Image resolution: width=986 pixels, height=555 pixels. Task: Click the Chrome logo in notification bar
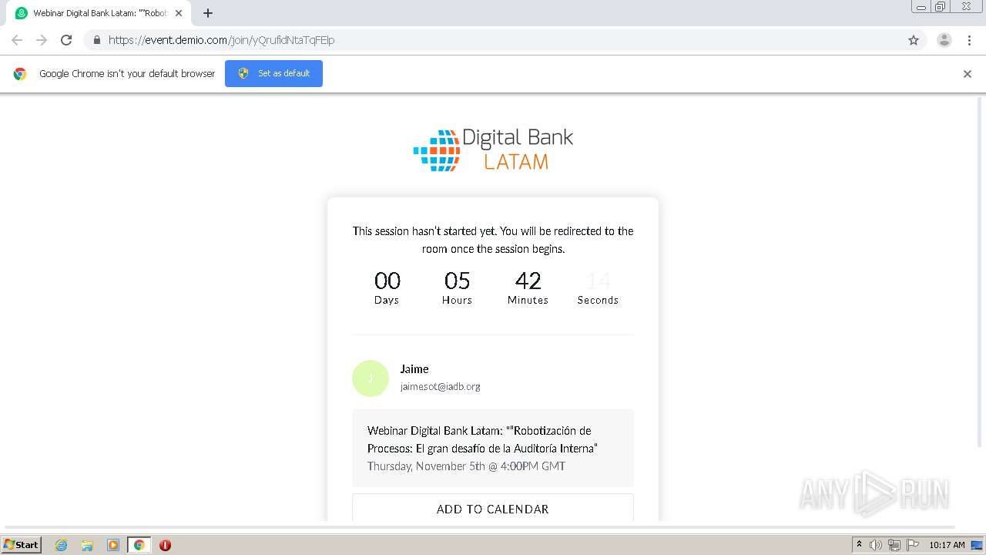pyautogui.click(x=20, y=74)
